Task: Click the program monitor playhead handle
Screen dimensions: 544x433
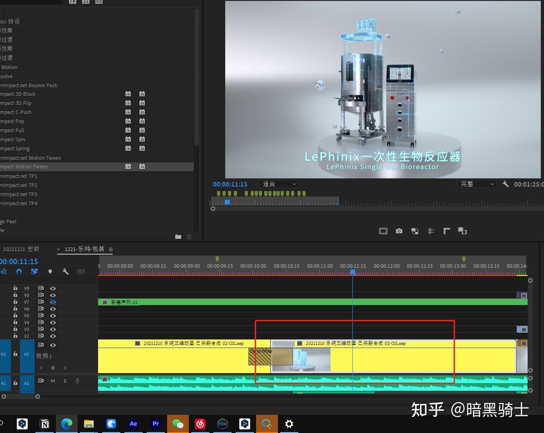Action: coord(227,202)
